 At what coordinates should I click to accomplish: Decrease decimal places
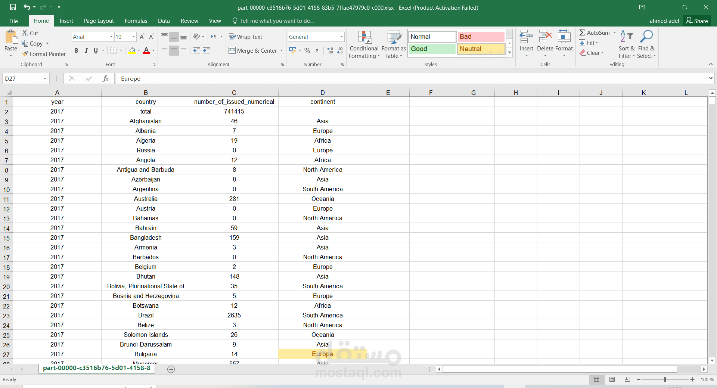click(x=340, y=50)
